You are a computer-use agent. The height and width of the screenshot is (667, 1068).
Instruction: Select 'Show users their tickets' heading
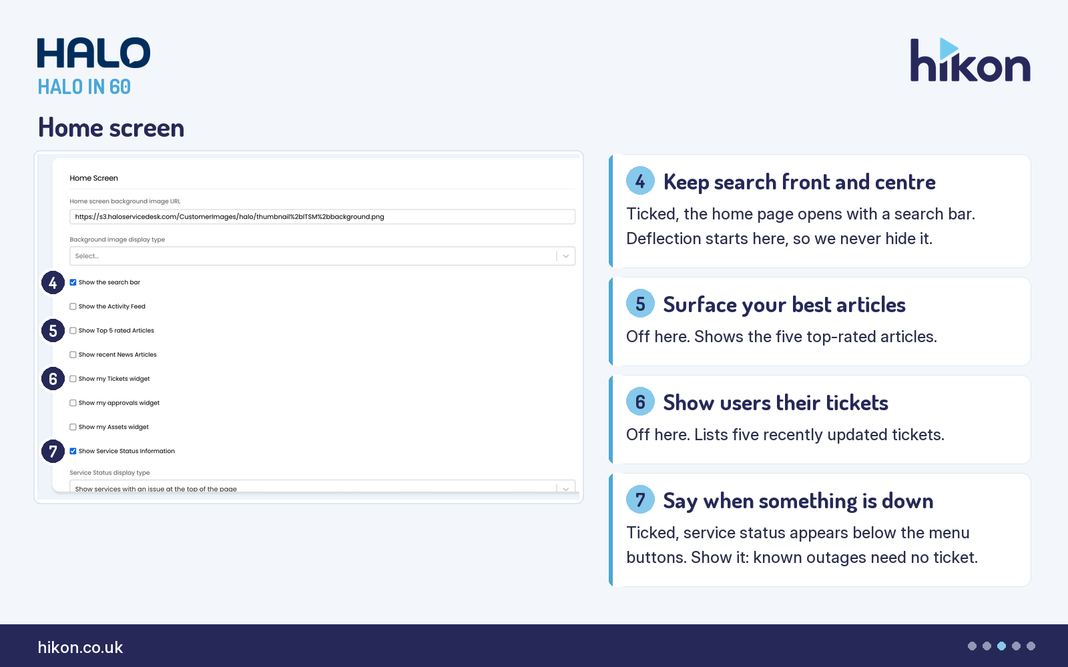coord(776,403)
